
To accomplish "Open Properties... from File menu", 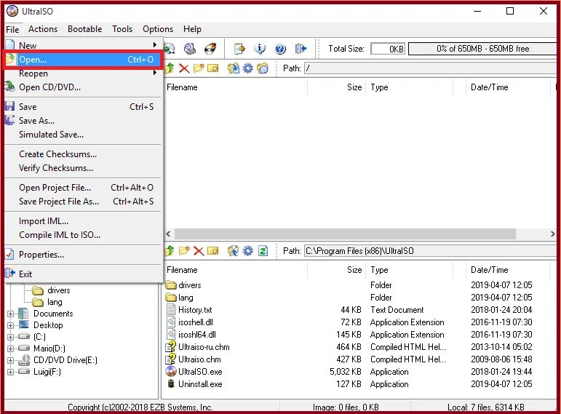I will coord(84,255).
